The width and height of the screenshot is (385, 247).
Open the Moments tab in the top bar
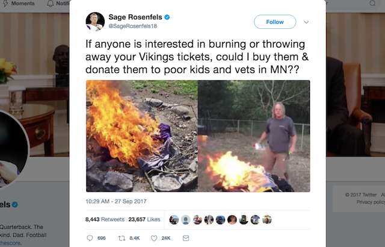[19, 4]
